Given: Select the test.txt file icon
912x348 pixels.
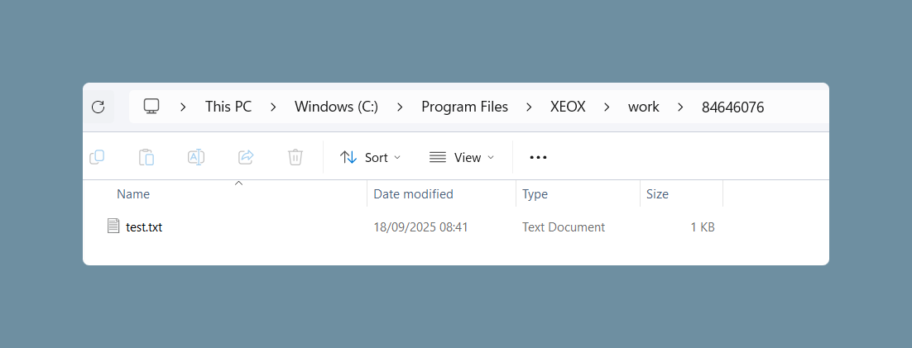Looking at the screenshot, I should pos(113,226).
